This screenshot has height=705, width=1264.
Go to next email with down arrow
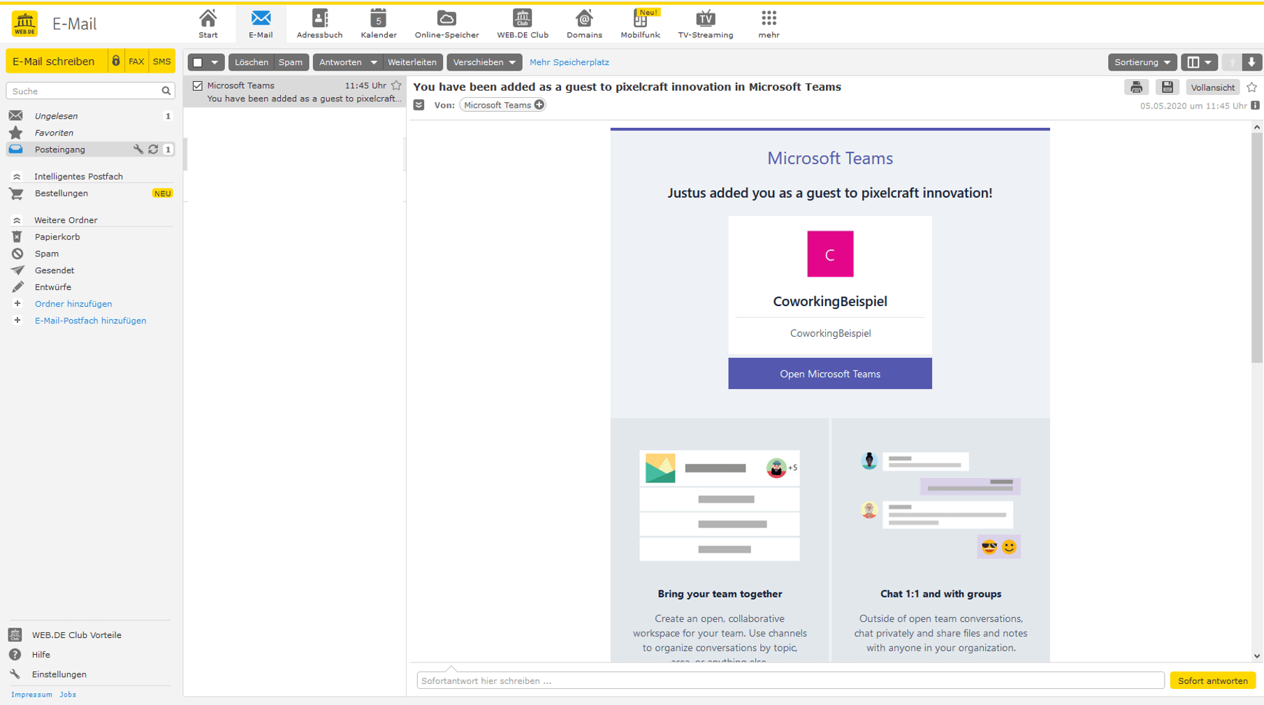tap(1251, 62)
